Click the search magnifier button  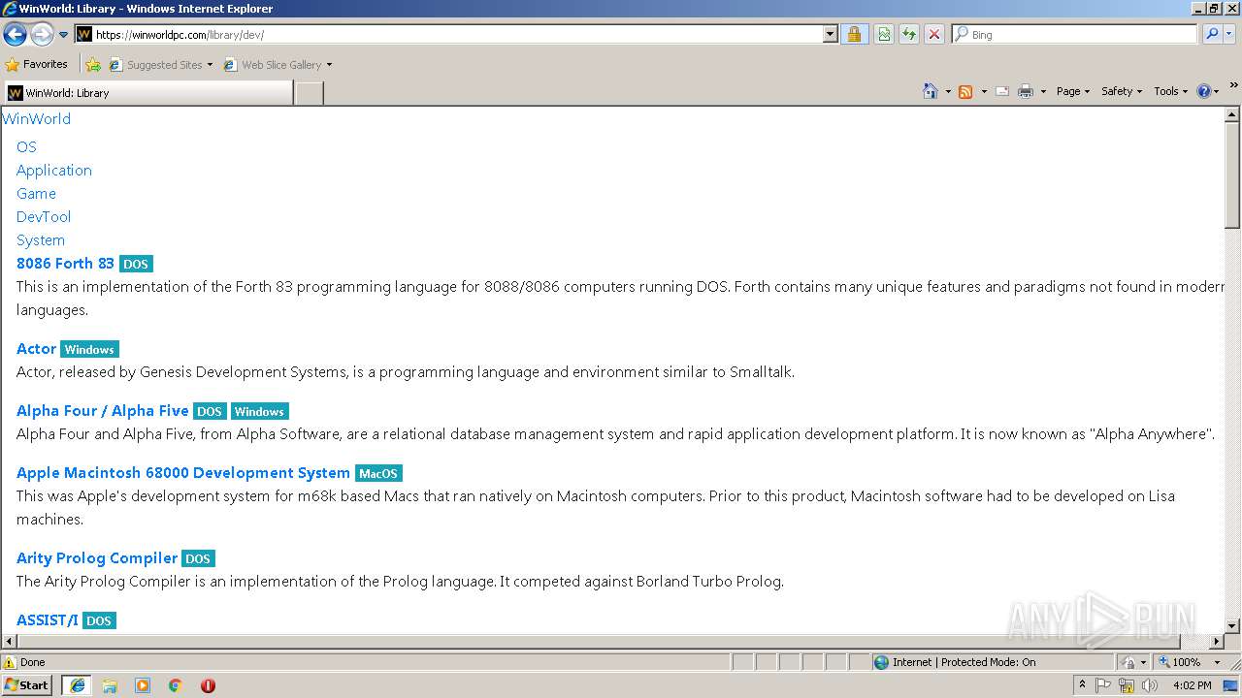pos(1211,34)
